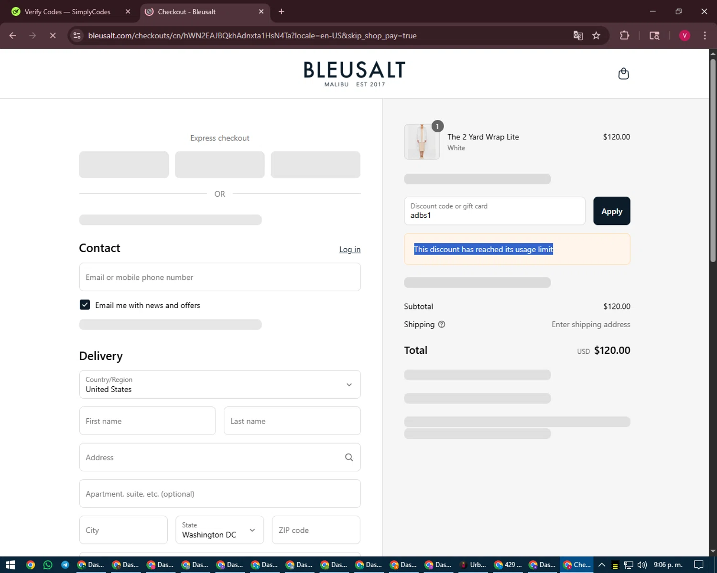Bookmark this page with the star icon
This screenshot has height=573, width=717.
596,35
